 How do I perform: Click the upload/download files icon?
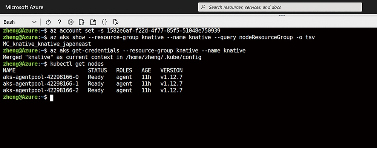(82, 22)
